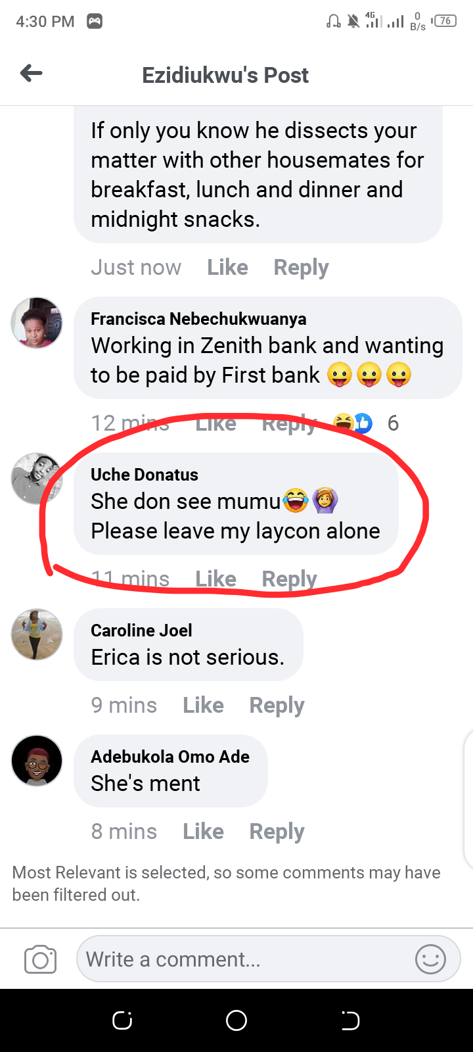Reply to Caroline Joel's comment

[276, 704]
